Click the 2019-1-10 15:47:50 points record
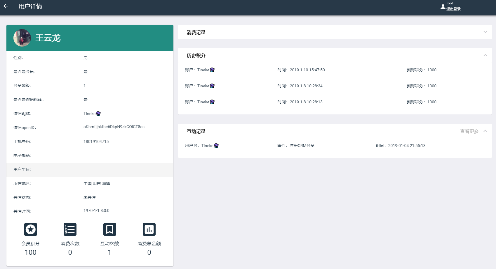 click(x=307, y=70)
